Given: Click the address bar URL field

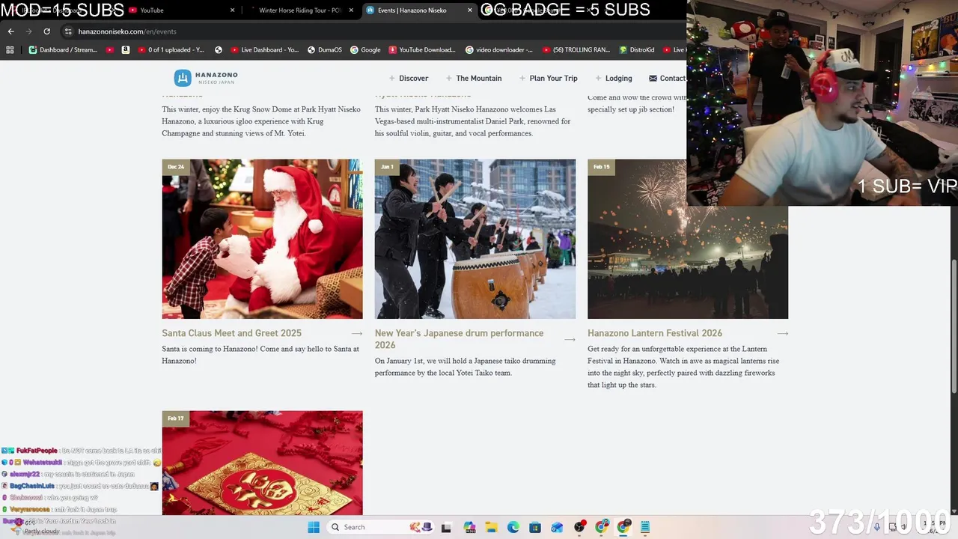Looking at the screenshot, I should [374, 31].
